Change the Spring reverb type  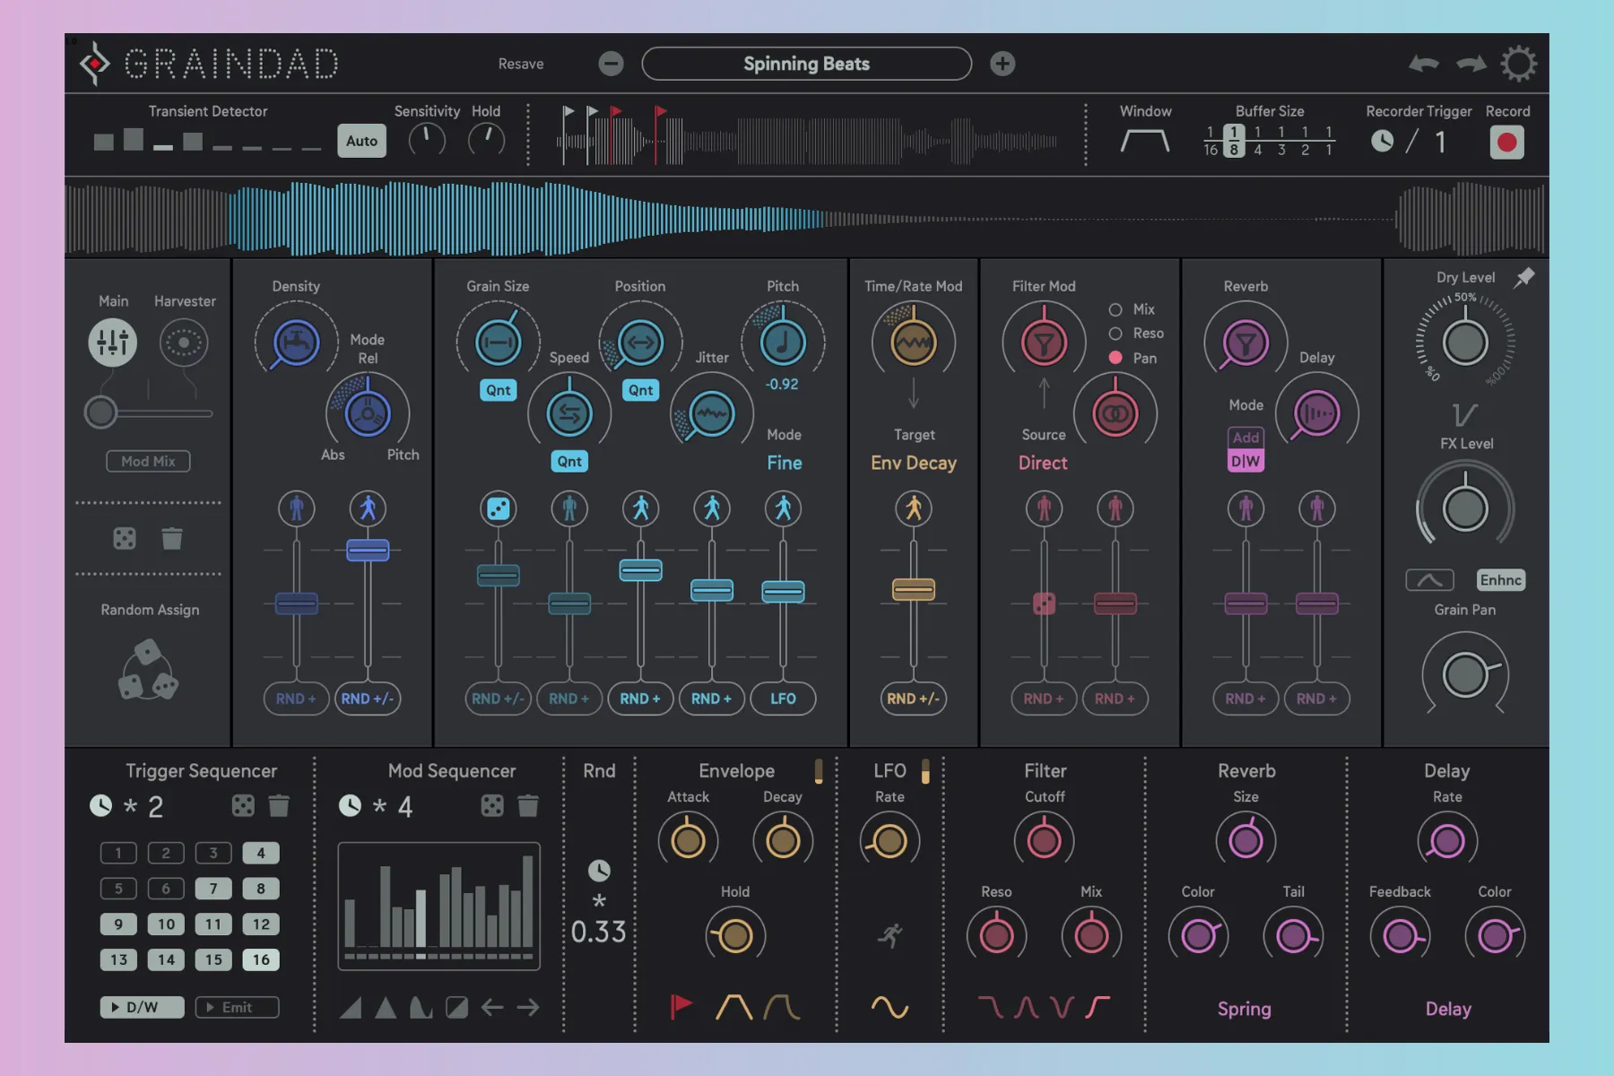pyautogui.click(x=1245, y=1009)
